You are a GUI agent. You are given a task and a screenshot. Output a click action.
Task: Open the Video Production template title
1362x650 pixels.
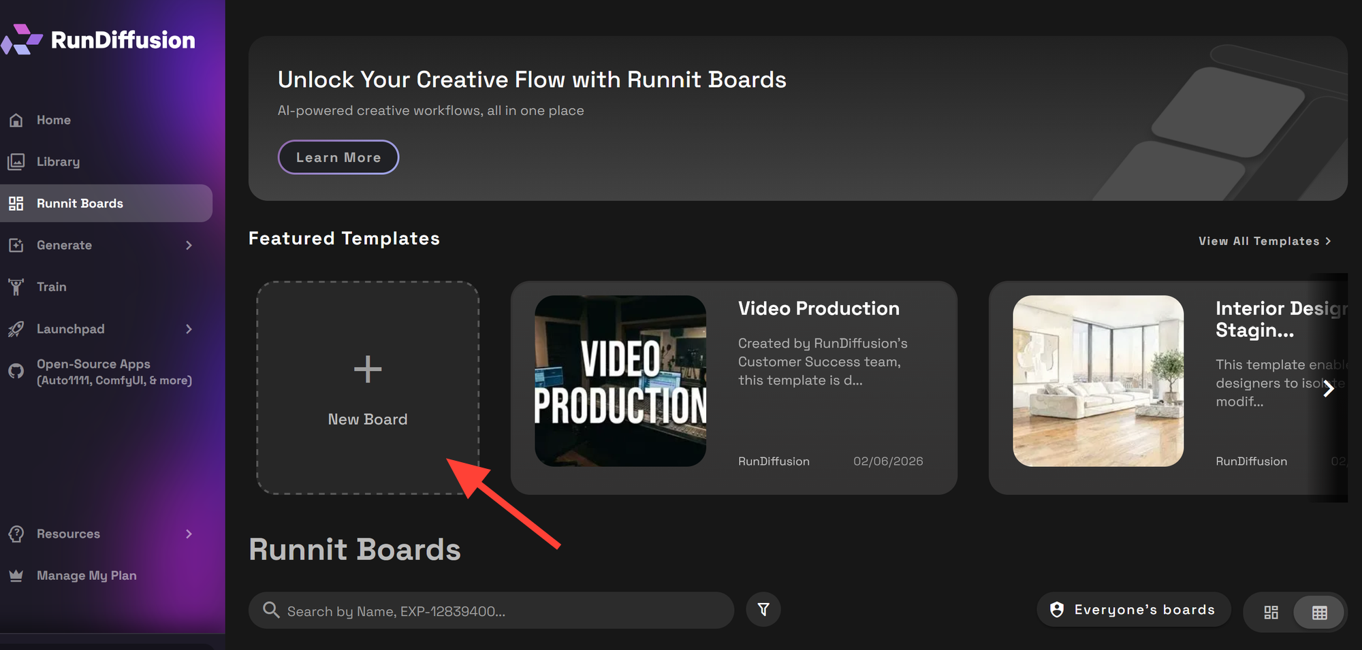click(819, 308)
